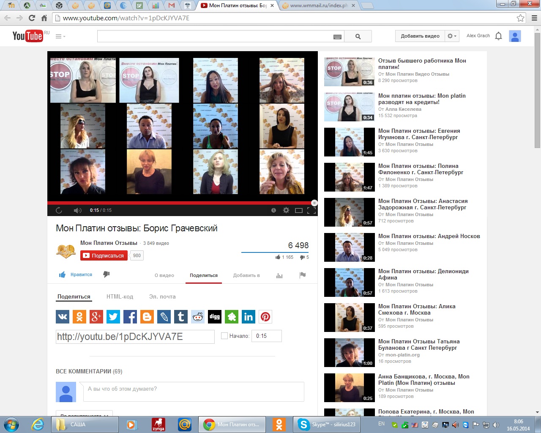Click the Watch Later clock icon in player
The image size is (541, 433).
(x=273, y=210)
